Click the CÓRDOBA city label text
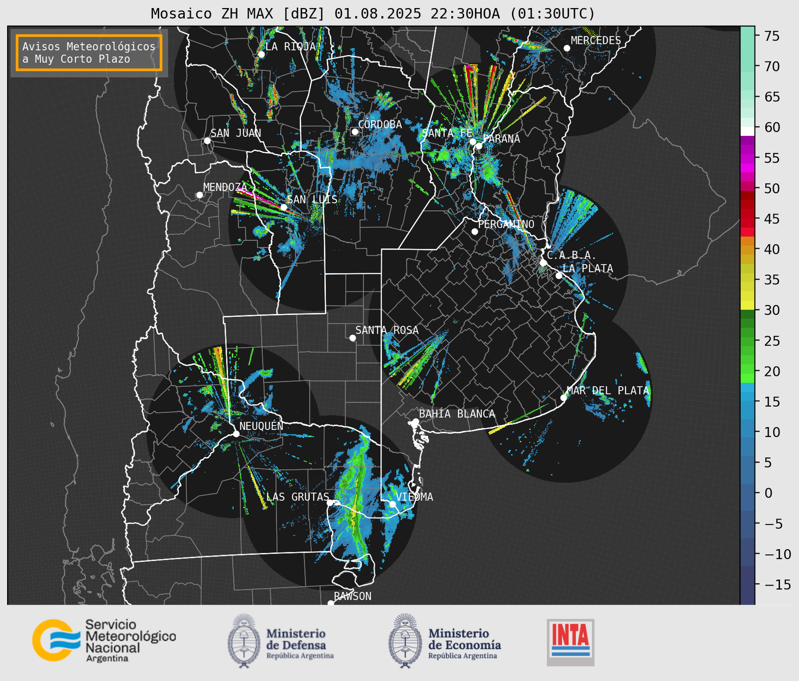Screen dimensions: 799x681 pyautogui.click(x=380, y=125)
